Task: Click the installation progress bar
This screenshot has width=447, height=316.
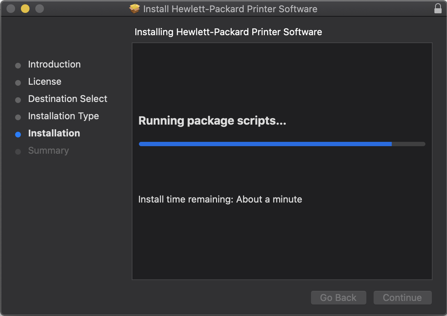Action: pos(282,144)
